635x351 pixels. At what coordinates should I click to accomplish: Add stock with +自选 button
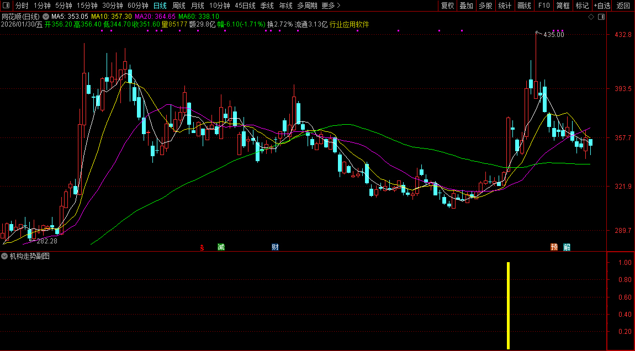tap(602, 6)
